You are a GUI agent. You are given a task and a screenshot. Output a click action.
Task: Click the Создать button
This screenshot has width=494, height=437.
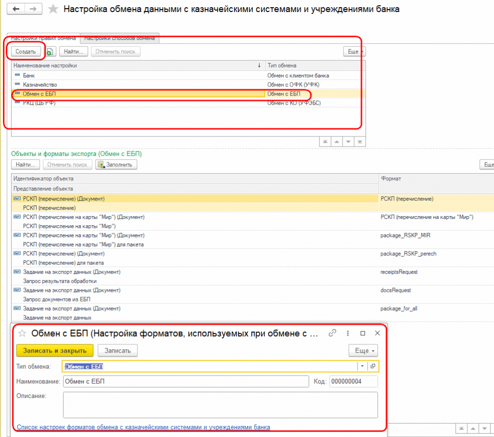coord(26,52)
